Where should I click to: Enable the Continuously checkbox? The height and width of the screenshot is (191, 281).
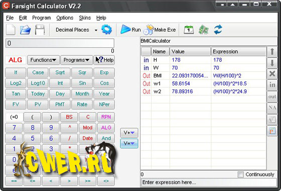[240, 174]
